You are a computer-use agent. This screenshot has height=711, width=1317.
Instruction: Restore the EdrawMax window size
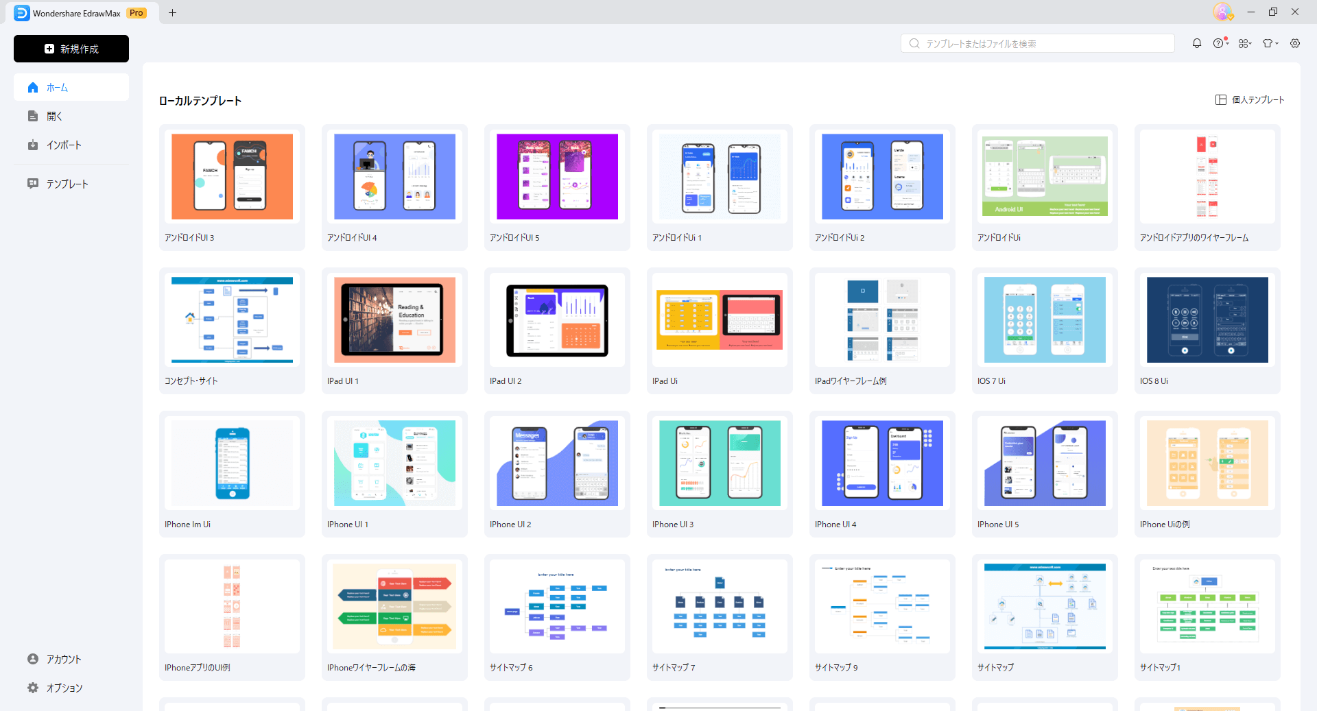click(x=1273, y=12)
